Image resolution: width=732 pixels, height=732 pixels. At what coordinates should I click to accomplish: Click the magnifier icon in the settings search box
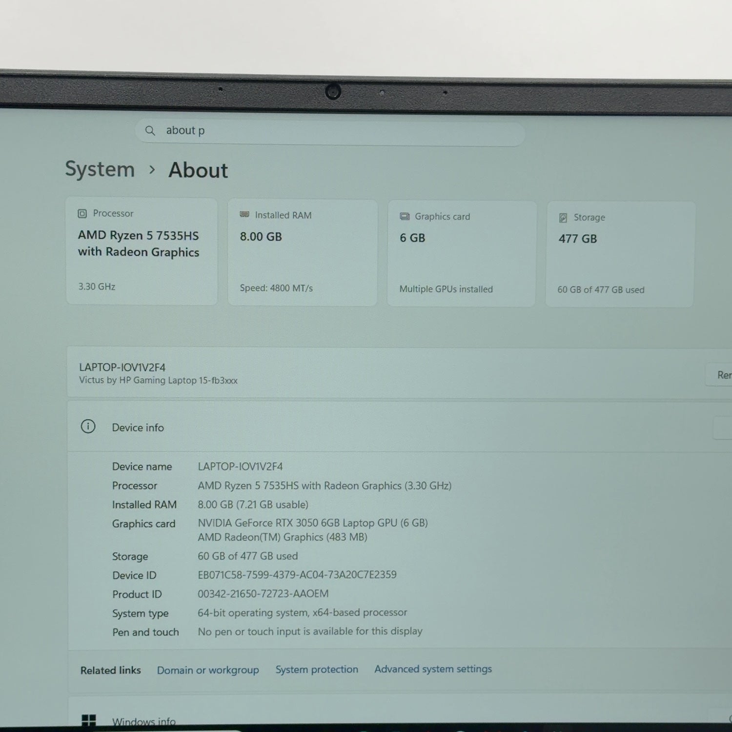150,131
